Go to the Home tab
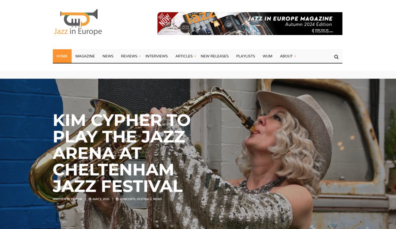 (62, 56)
